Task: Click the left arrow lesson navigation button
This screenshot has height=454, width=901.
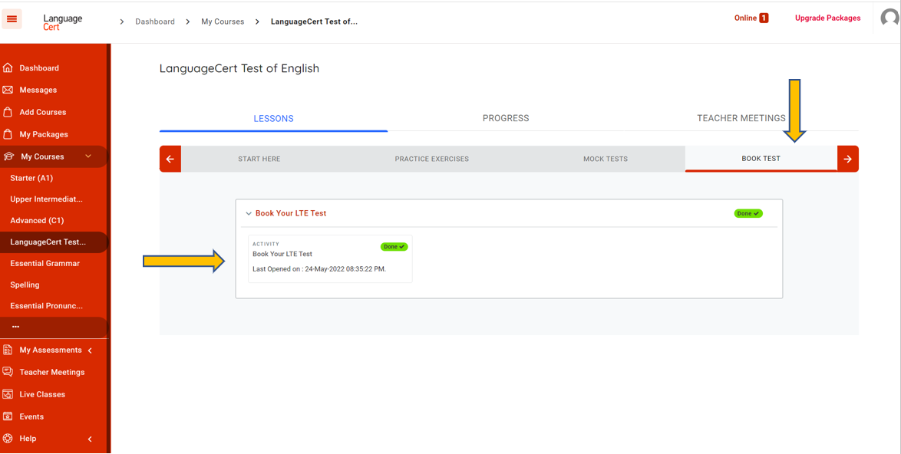Action: [x=170, y=160]
